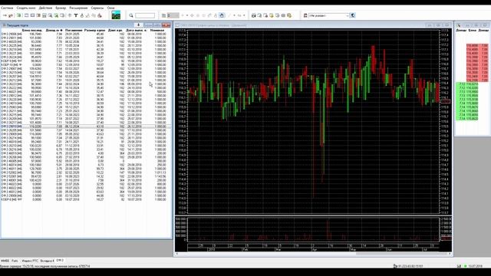Open the Действия menu

45,8
